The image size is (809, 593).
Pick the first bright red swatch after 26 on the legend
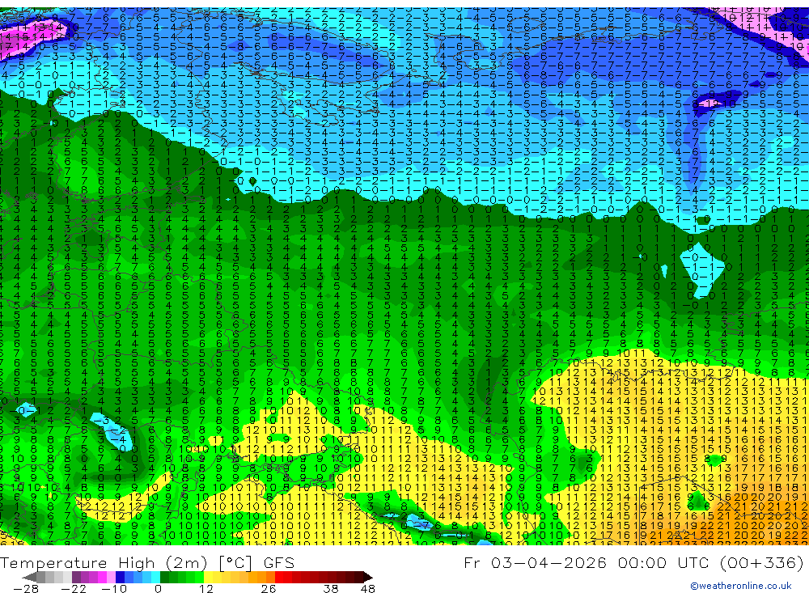pyautogui.click(x=279, y=577)
